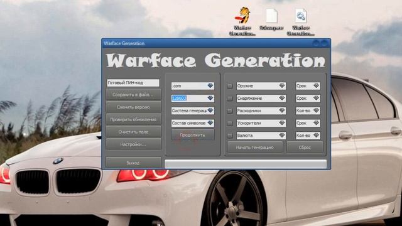This screenshot has width=402, height=226.
Task: Open the Срок dropdown in the Оружие row
Action: pyautogui.click(x=308, y=86)
